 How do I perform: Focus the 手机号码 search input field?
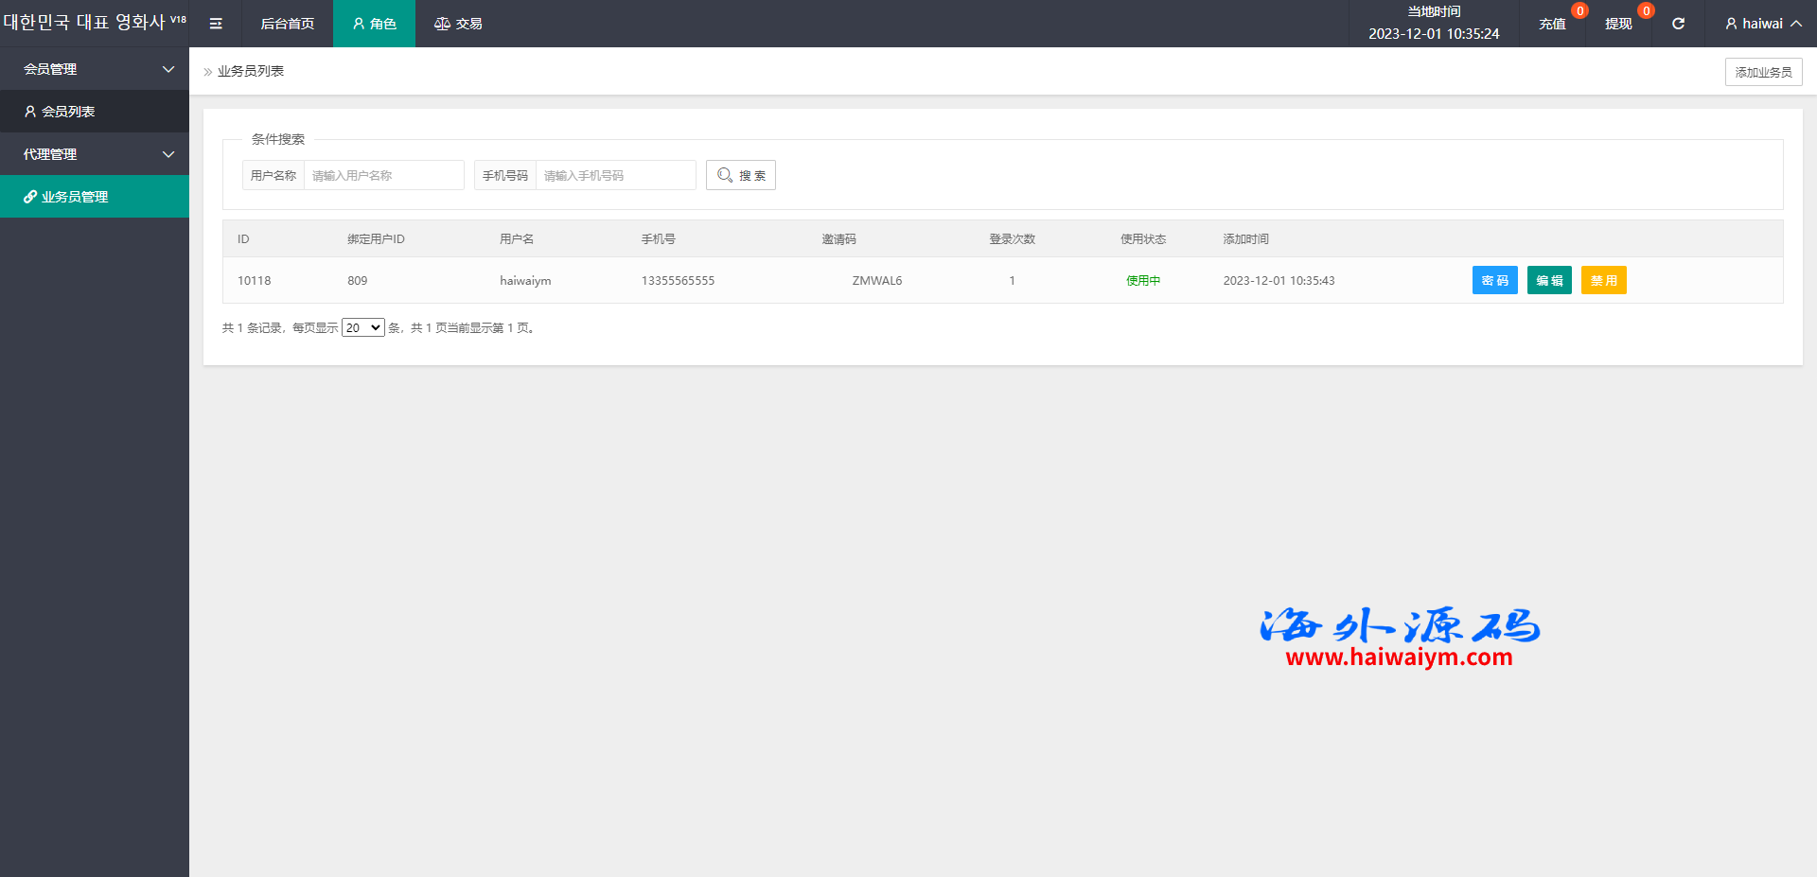tap(615, 175)
